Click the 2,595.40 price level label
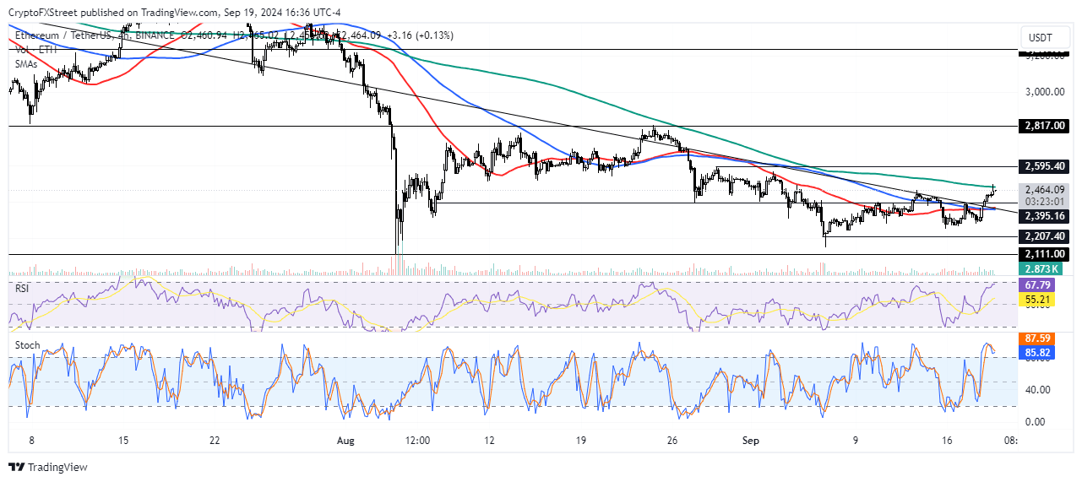 tap(1043, 166)
